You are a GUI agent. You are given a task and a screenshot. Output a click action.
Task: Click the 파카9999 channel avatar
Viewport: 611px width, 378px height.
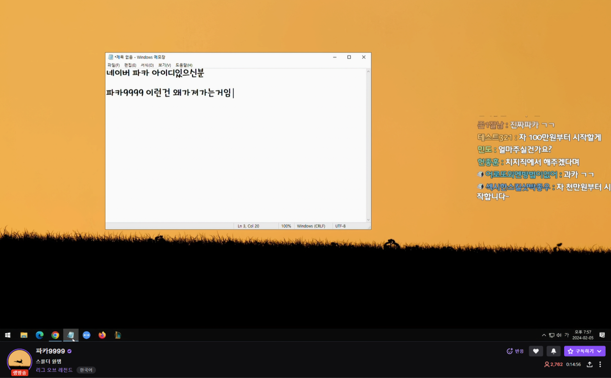pyautogui.click(x=20, y=361)
